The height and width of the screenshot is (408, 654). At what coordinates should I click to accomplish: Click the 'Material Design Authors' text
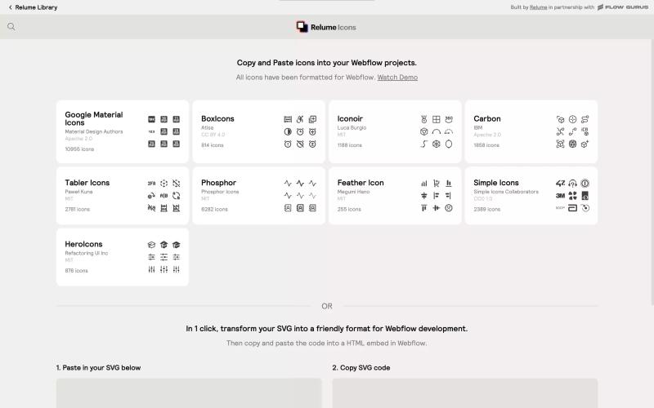click(x=94, y=131)
